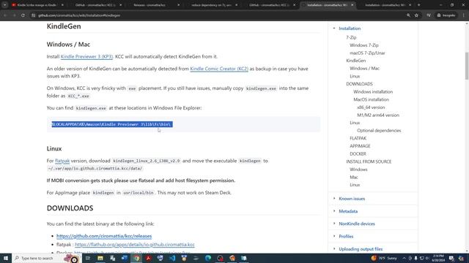Select KindleGen in the sidebar outline
469x263 pixels.
356,61
